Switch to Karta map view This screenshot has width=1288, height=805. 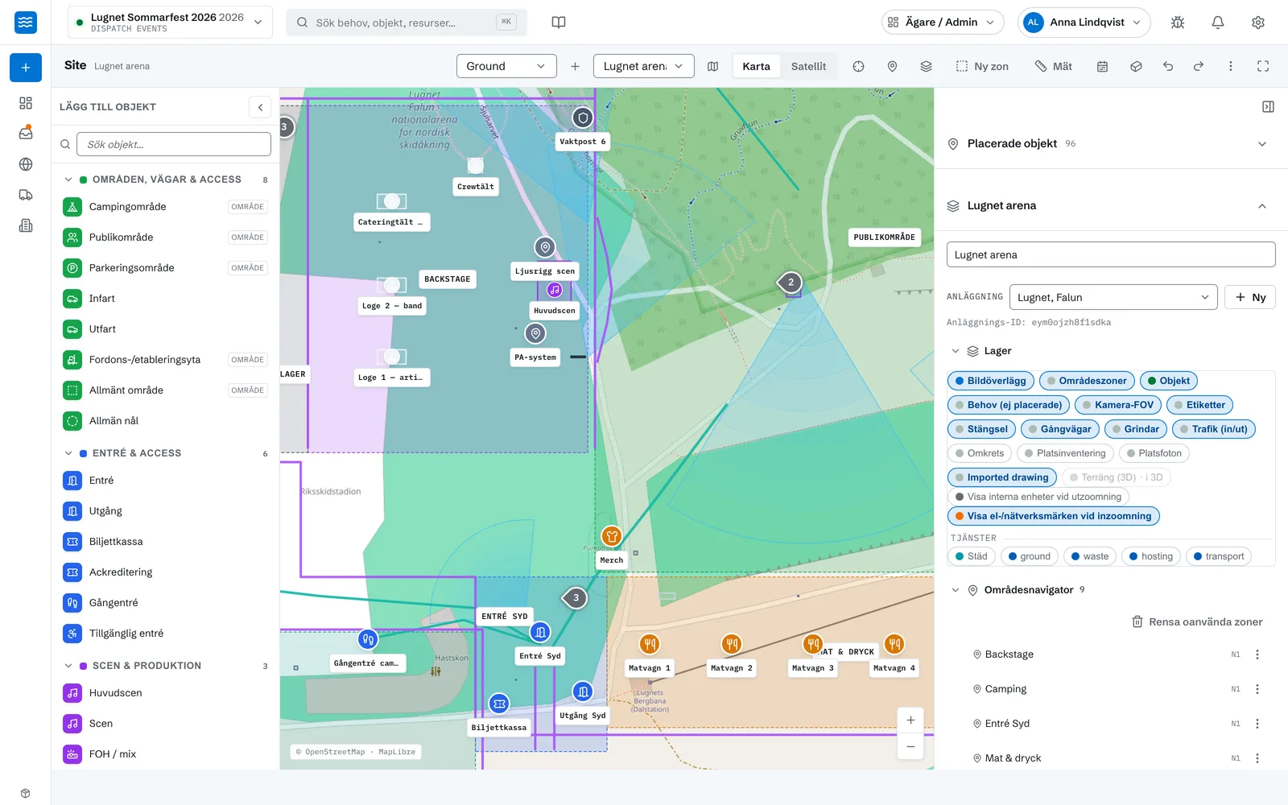click(x=756, y=66)
